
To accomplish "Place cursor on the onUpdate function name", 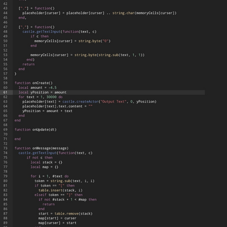I will [40, 129].
